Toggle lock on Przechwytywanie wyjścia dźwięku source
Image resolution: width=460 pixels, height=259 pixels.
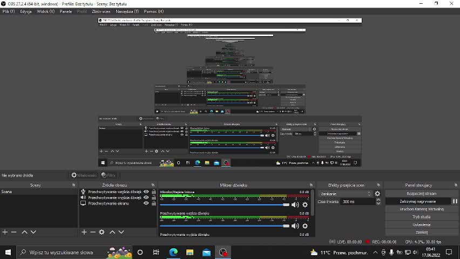(153, 197)
